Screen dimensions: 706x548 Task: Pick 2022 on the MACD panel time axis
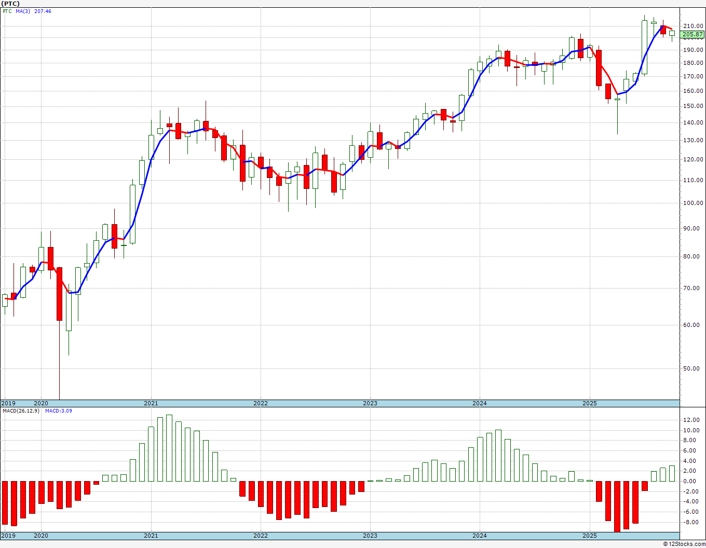(x=261, y=536)
